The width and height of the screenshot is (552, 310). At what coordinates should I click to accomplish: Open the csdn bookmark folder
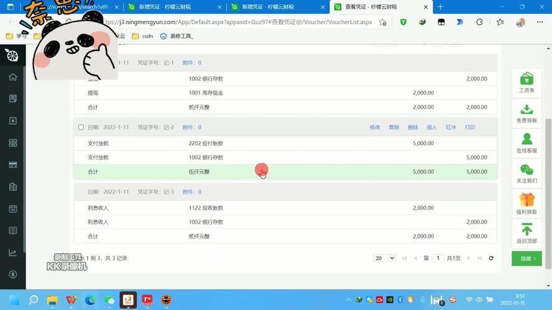coord(142,36)
